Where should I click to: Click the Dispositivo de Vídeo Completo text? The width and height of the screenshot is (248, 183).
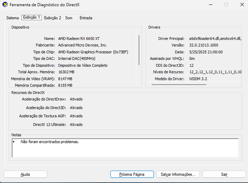point(83,66)
